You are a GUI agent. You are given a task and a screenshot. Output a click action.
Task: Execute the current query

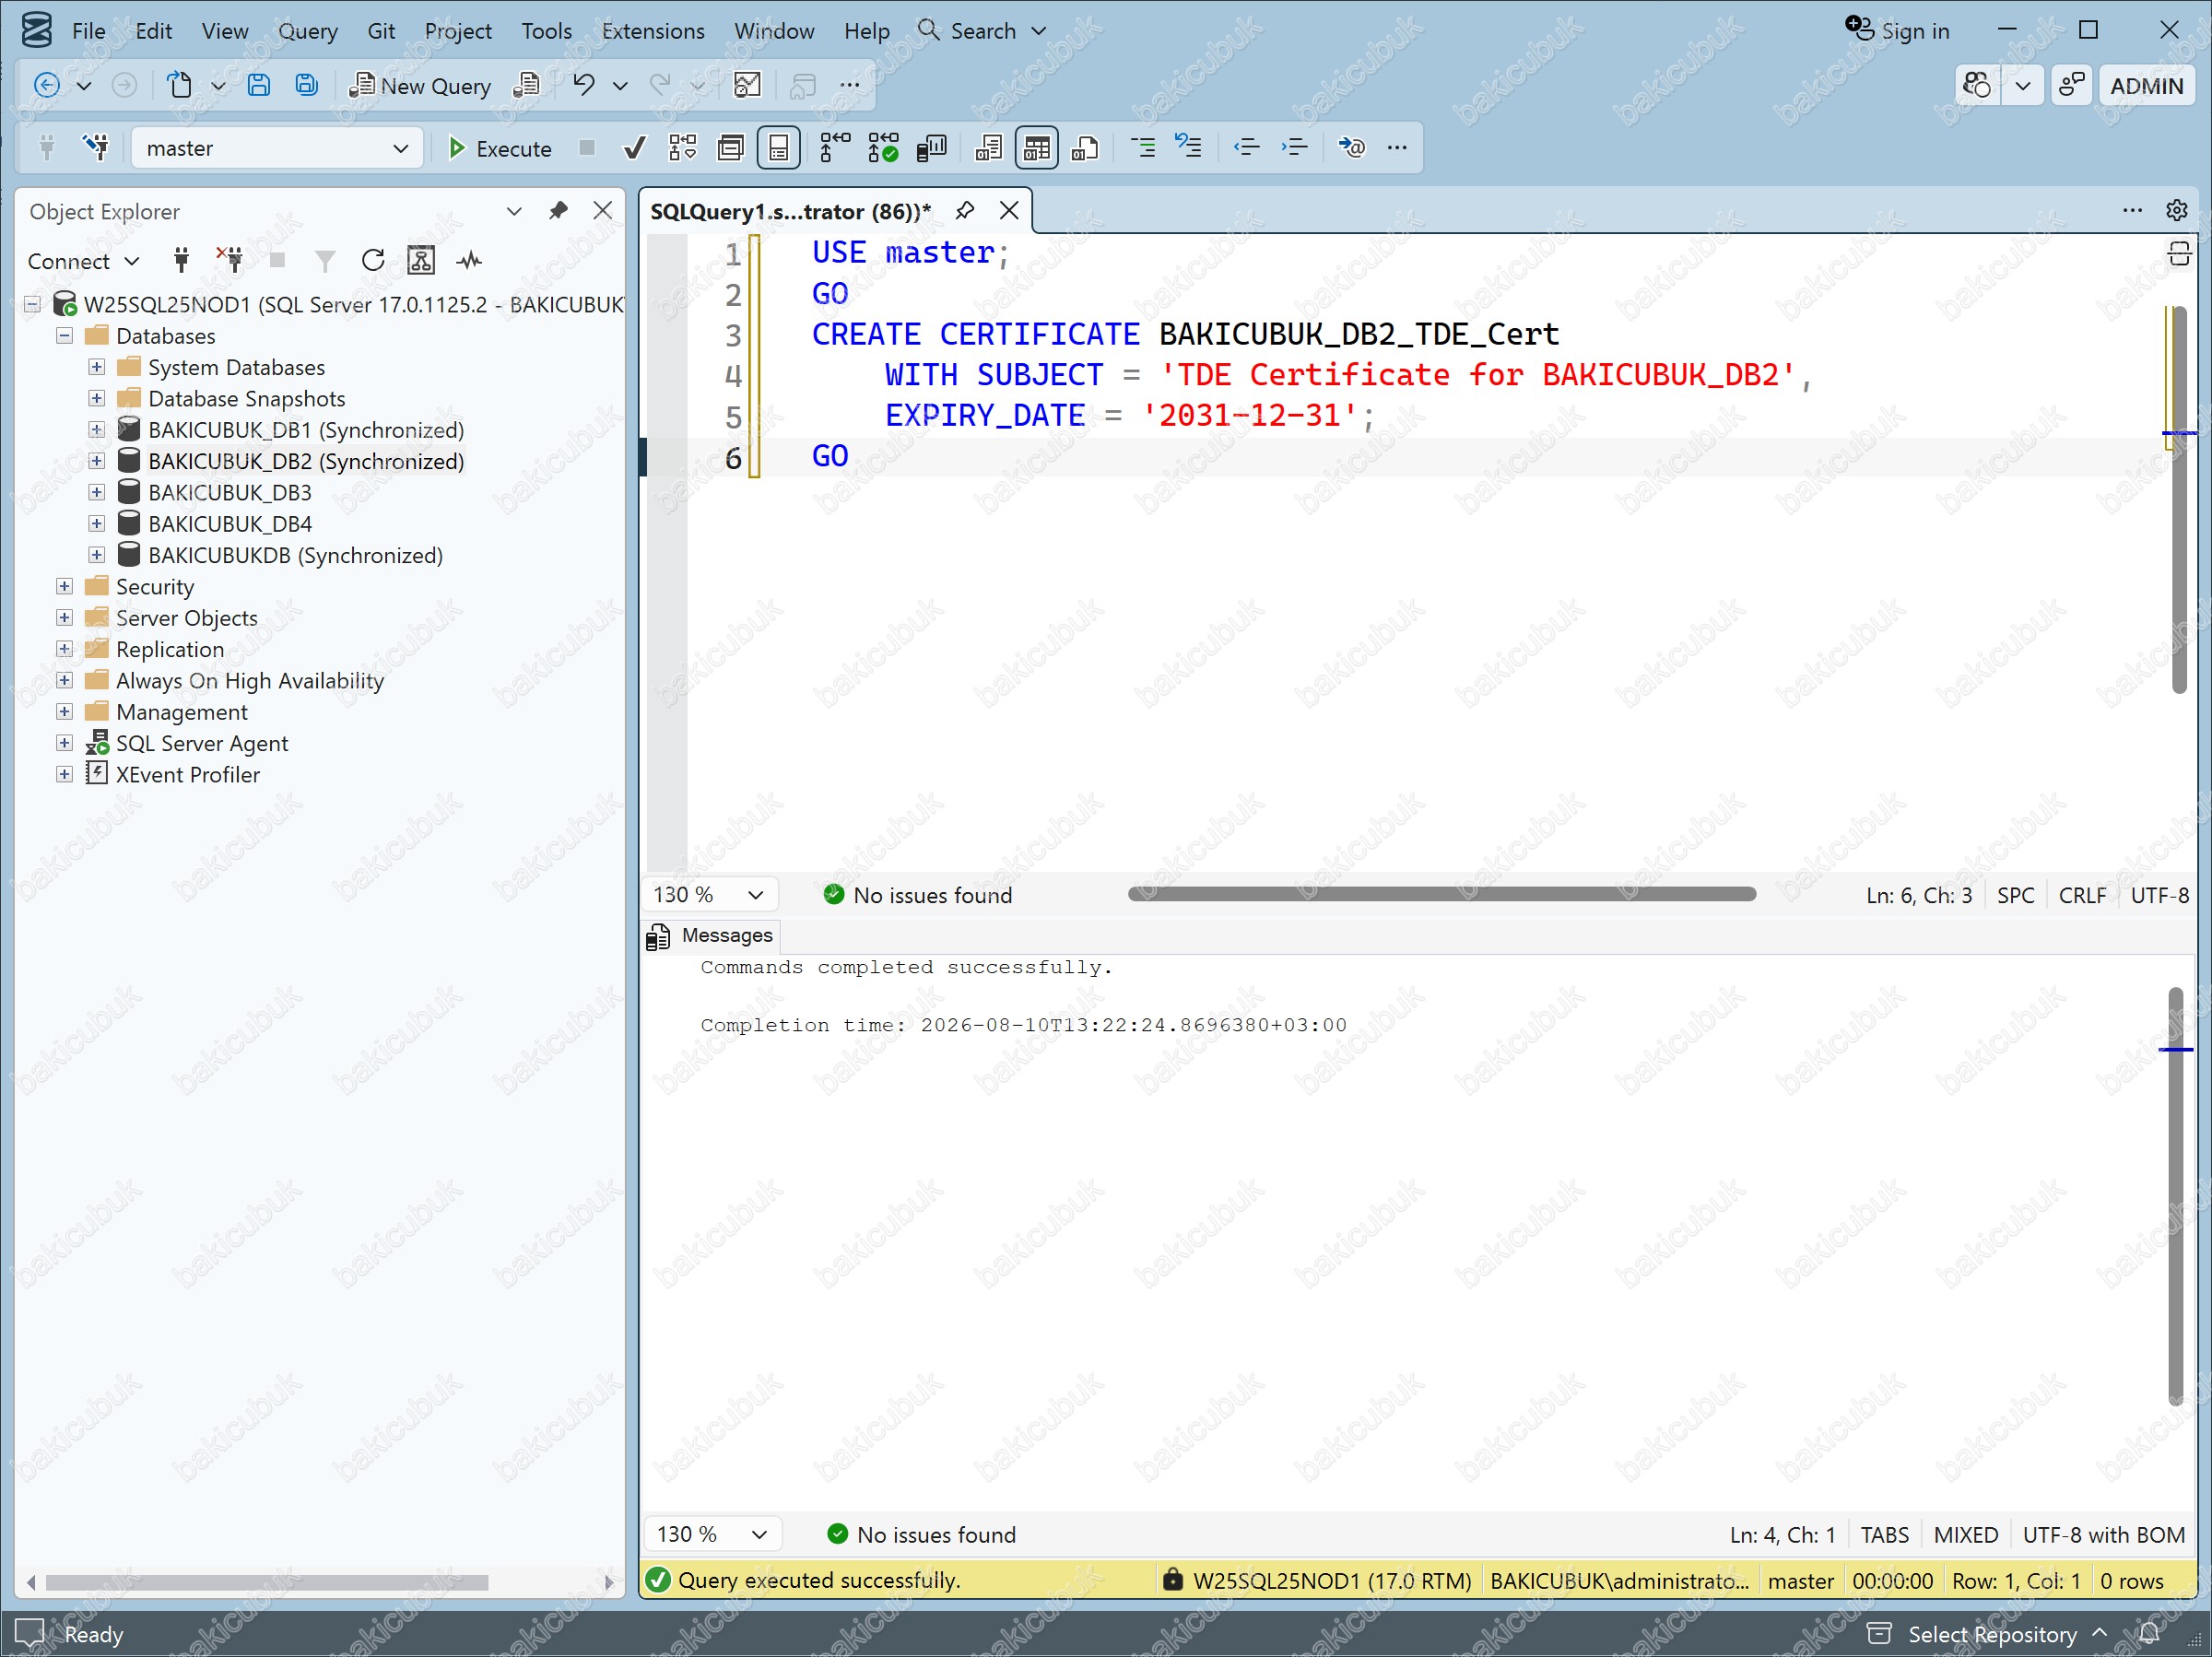point(499,148)
